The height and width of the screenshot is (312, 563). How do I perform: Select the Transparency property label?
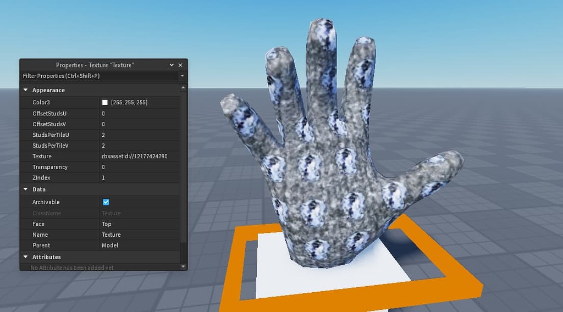(50, 167)
